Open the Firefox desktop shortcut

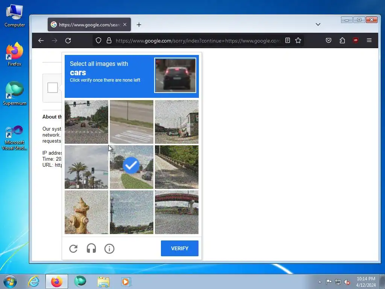pos(15,54)
